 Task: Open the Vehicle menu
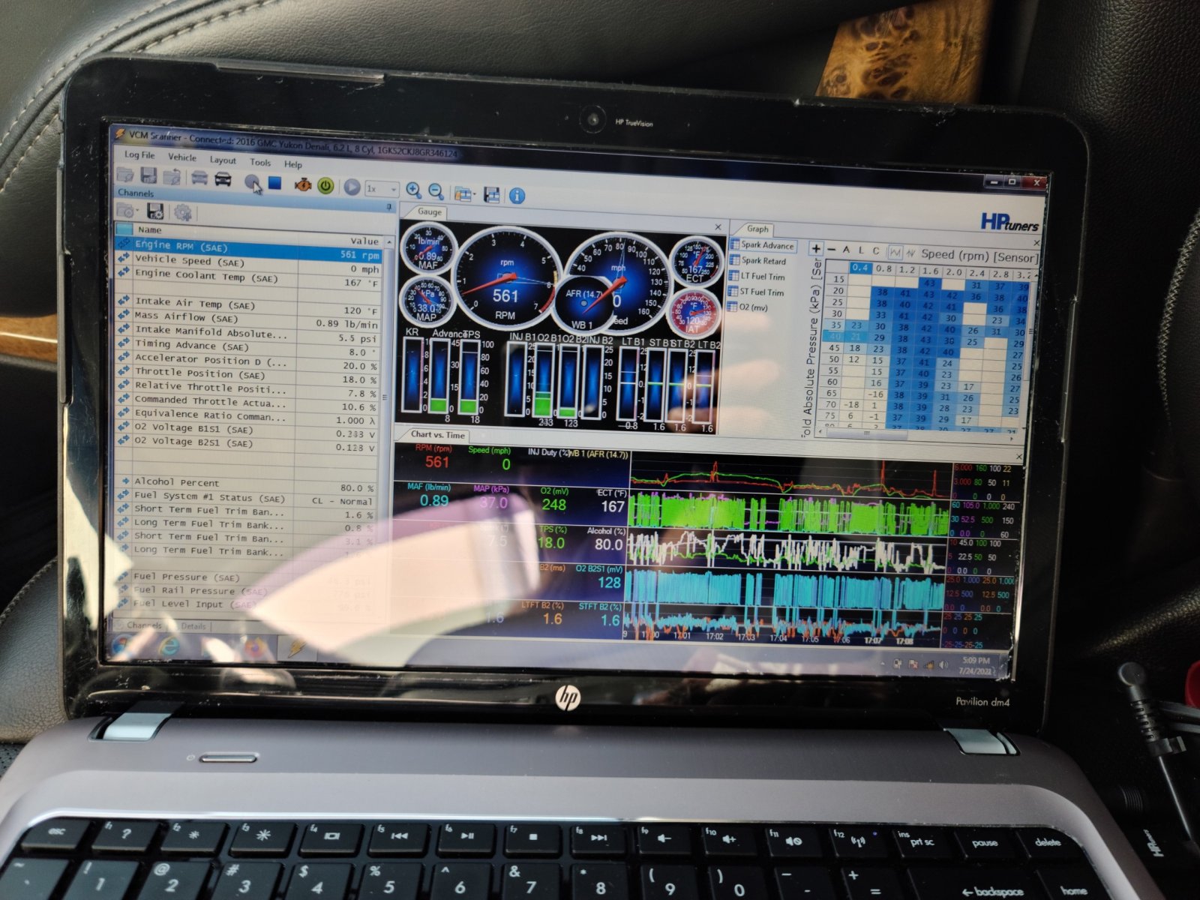click(x=182, y=157)
